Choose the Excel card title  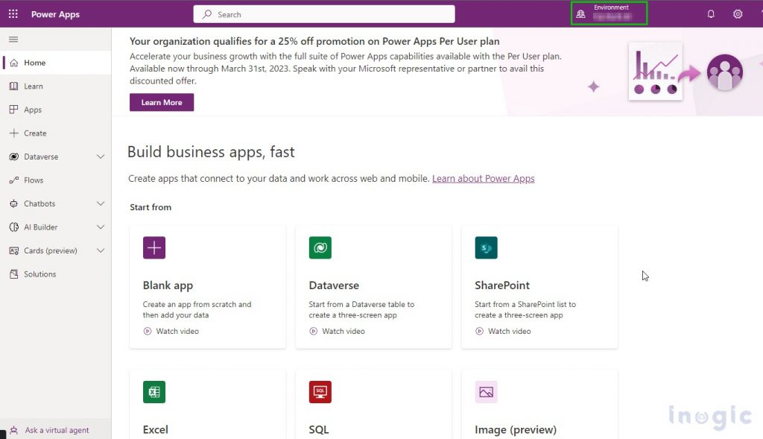155,430
